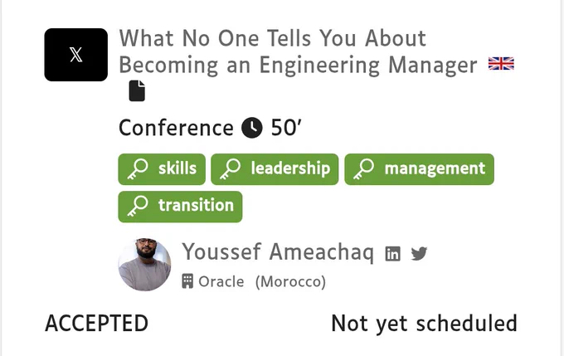Click the key icon in the skills tag
564x356 pixels.
pos(138,169)
